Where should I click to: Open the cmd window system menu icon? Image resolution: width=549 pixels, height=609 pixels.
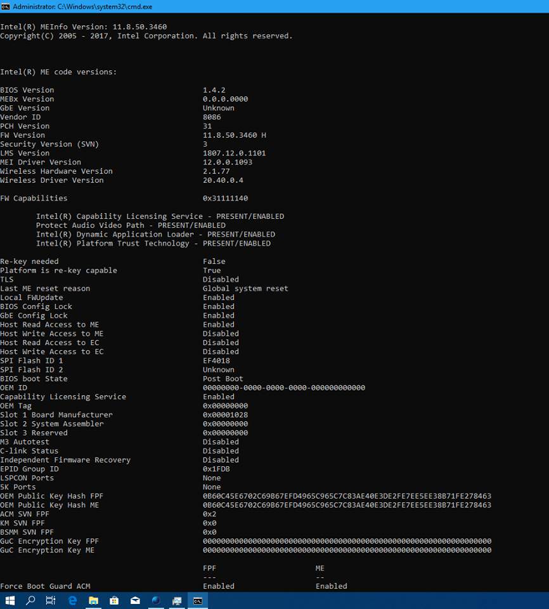[x=6, y=6]
